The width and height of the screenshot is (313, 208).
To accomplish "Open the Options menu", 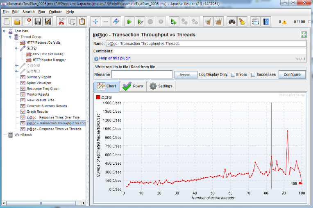I will 55,12.
